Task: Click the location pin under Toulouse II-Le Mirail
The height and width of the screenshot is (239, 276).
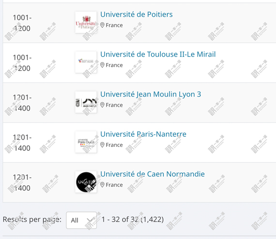Action: coord(102,65)
